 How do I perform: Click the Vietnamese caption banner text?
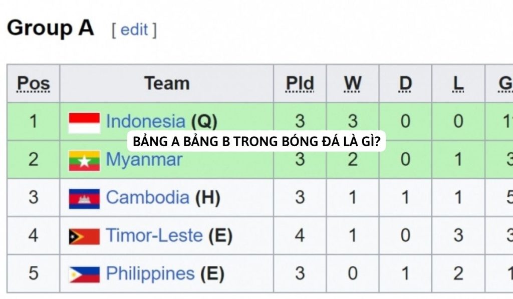[x=255, y=142]
